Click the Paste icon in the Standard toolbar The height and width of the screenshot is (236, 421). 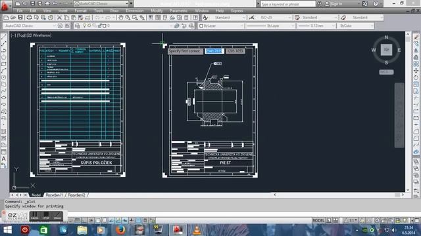(x=74, y=18)
